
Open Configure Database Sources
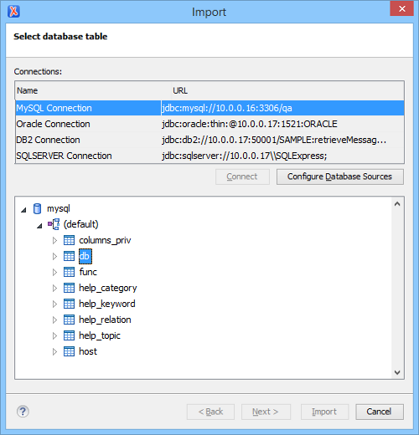pyautogui.click(x=340, y=177)
